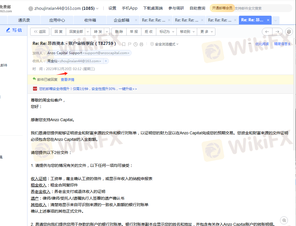
Task: Click the clock reminder icon near subject
Action: 135,44
